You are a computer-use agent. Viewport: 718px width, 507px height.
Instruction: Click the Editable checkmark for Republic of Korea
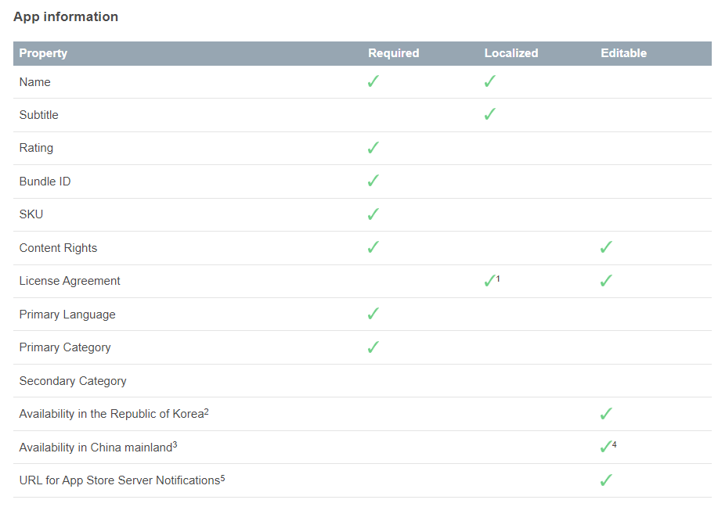(x=606, y=414)
